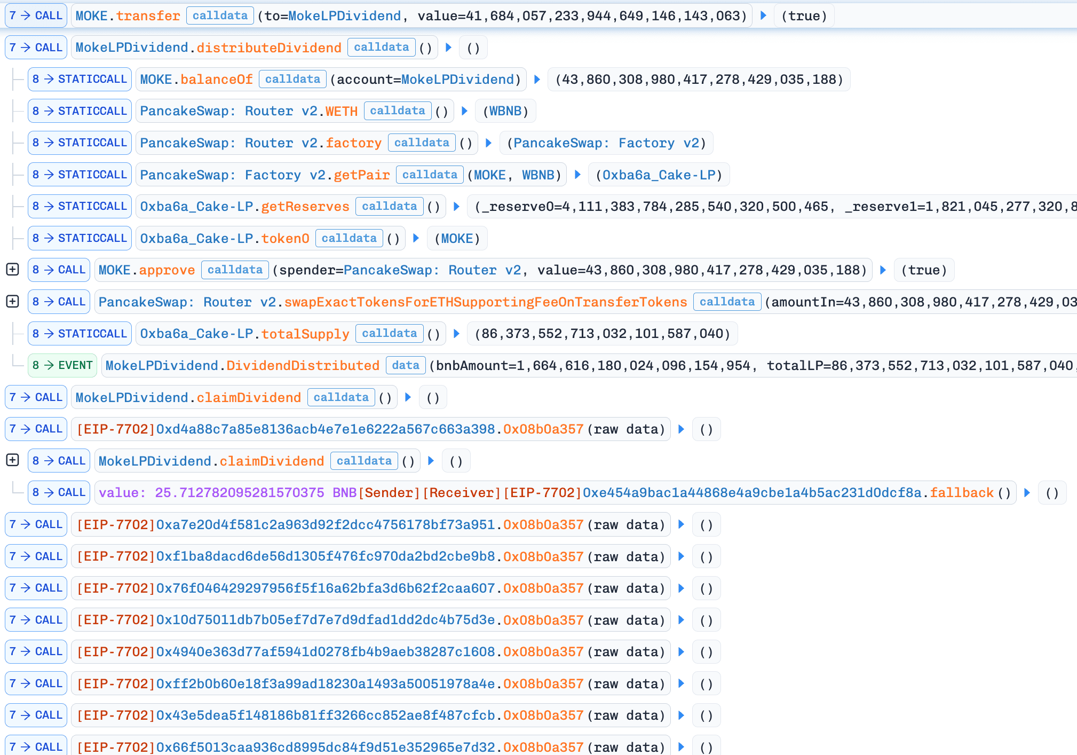The width and height of the screenshot is (1077, 755).
Task: Expand the swapExactTokensForETHSupportingFeeOnTransferTokens call via plus icon
Action: point(12,302)
